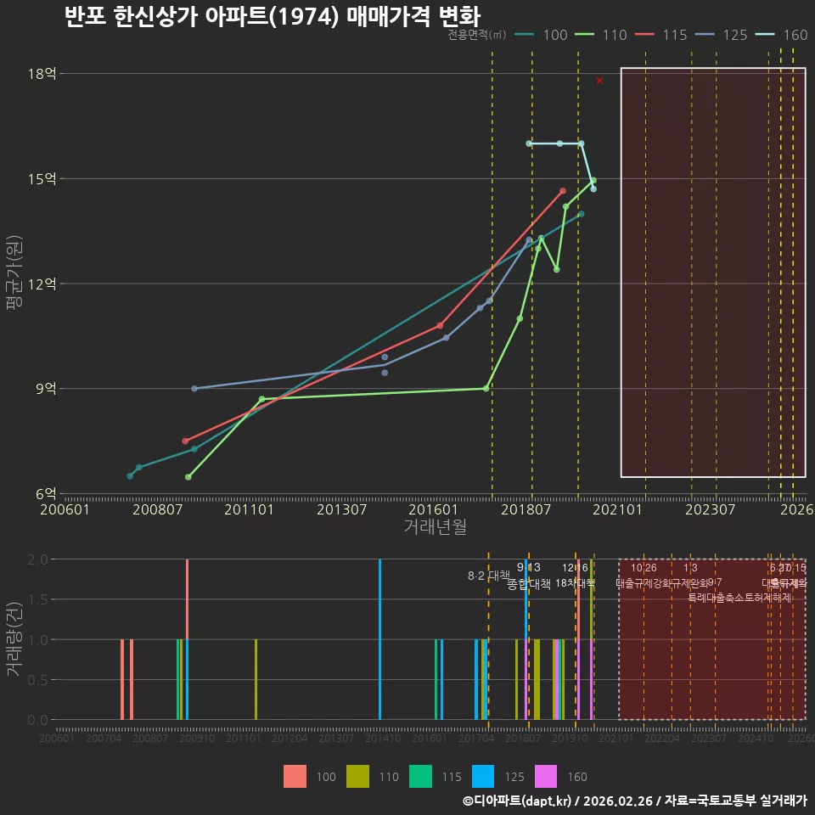Click the 12·16 18차대책 policy annotation
Viewport: 815px width, 815px height.
click(575, 576)
